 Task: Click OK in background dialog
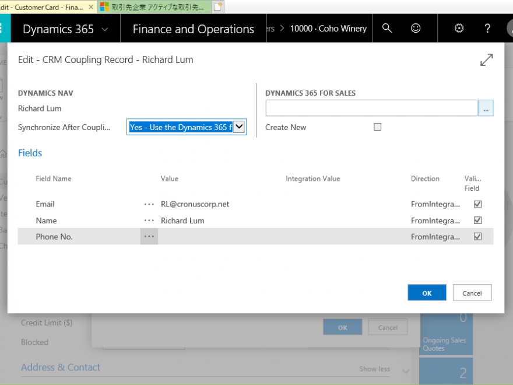343,327
